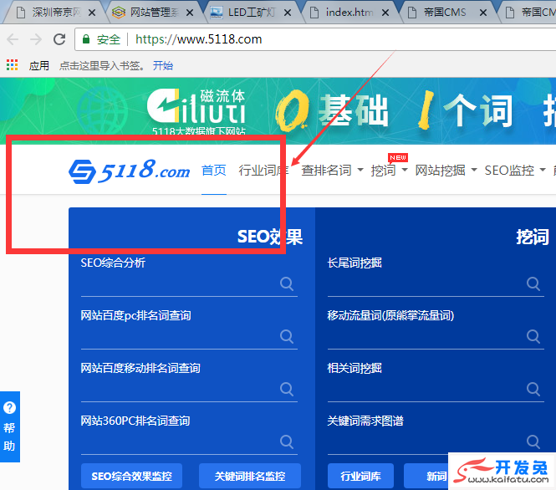
Task: Focus the 移动流量词 input field
Action: (x=436, y=337)
